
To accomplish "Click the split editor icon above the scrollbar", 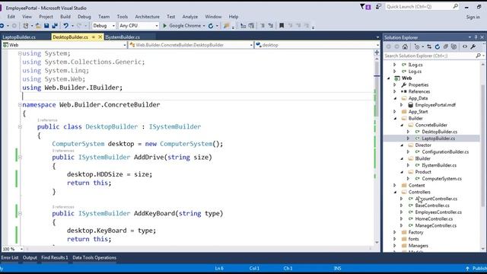I will click(377, 53).
